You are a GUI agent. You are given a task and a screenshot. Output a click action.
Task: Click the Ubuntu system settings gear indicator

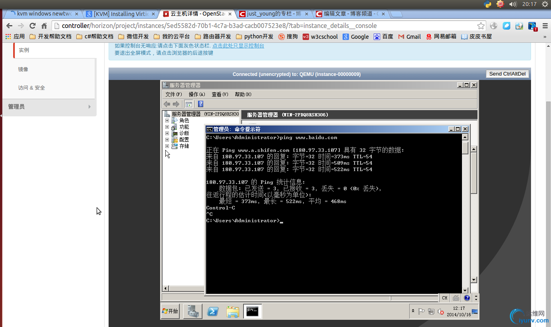pos(545,4)
